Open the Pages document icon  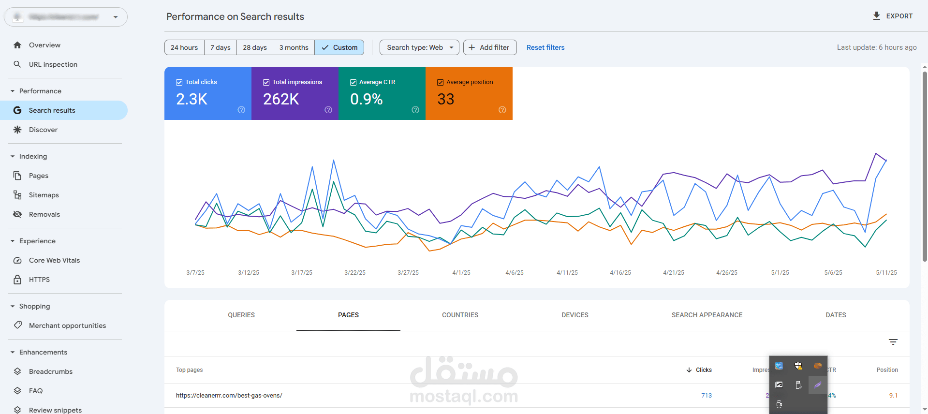point(17,176)
